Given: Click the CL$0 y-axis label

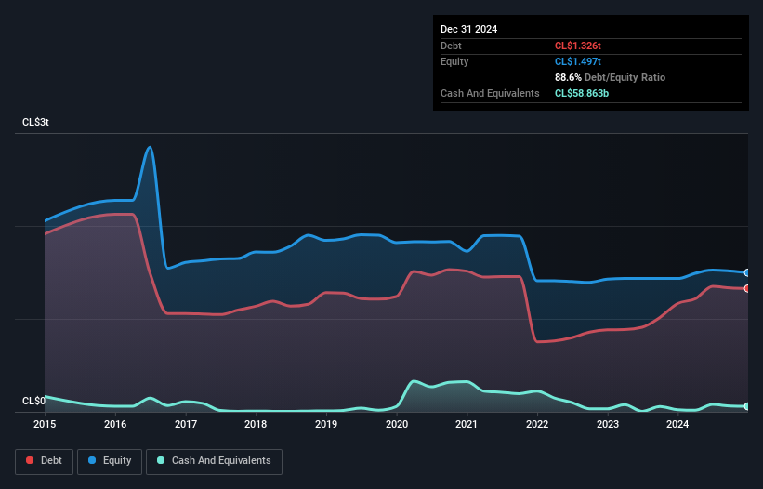Looking at the screenshot, I should [x=33, y=401].
